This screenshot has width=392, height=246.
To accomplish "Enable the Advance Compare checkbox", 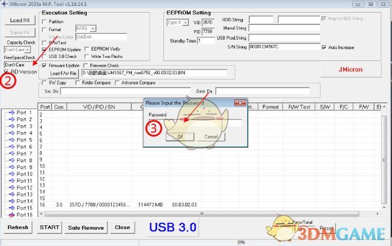I will coord(117,83).
